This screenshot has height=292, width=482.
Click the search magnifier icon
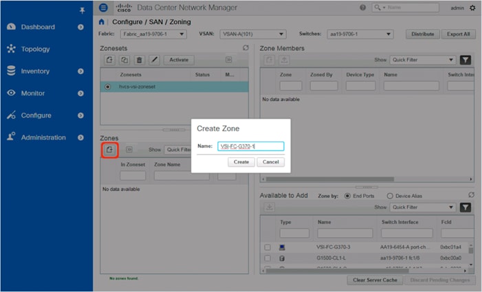pos(377,8)
